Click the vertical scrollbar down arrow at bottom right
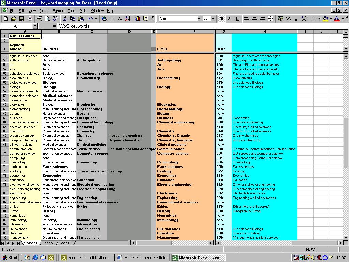 point(346,238)
